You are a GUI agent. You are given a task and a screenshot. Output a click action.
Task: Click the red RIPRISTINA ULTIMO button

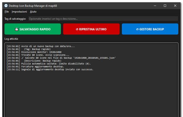pos(91,29)
